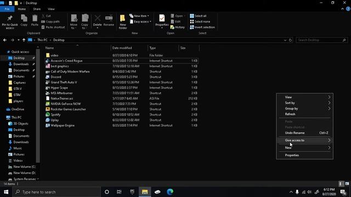Screen dimensions: 351x197
Task: Open the New item dropdown
Action: click(x=139, y=16)
